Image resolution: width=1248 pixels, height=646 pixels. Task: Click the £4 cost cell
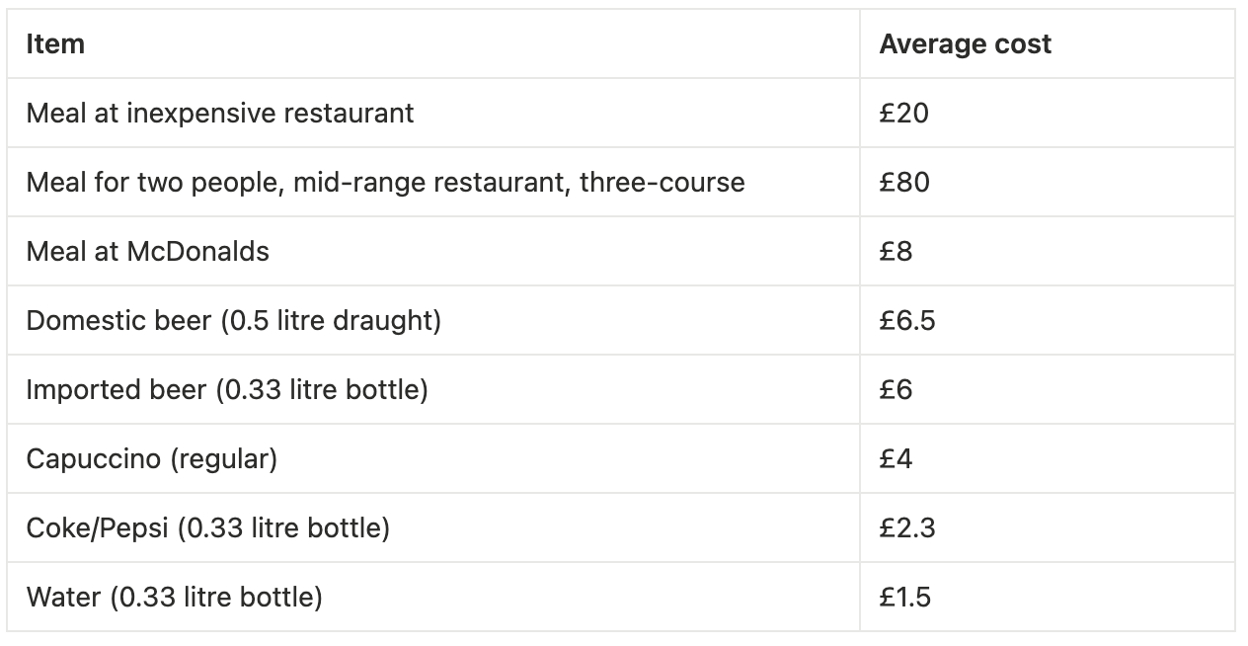[897, 459]
